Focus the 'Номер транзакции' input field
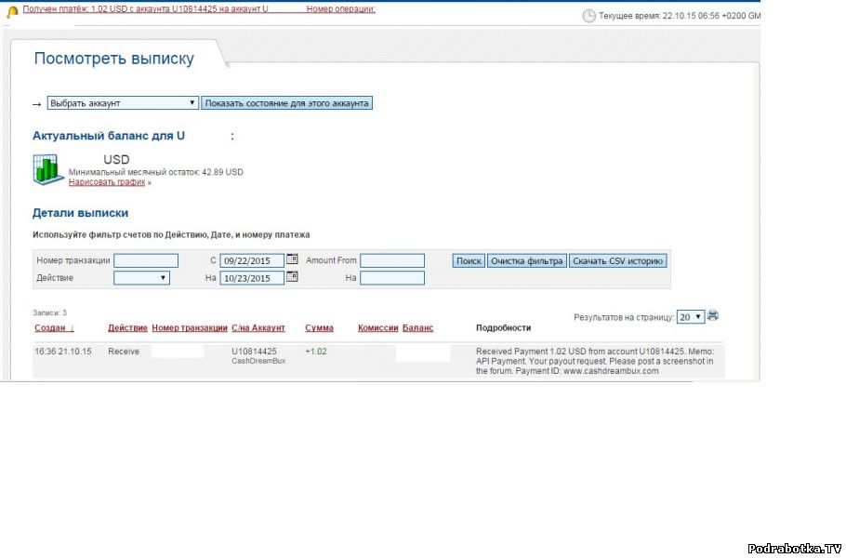 tap(146, 260)
